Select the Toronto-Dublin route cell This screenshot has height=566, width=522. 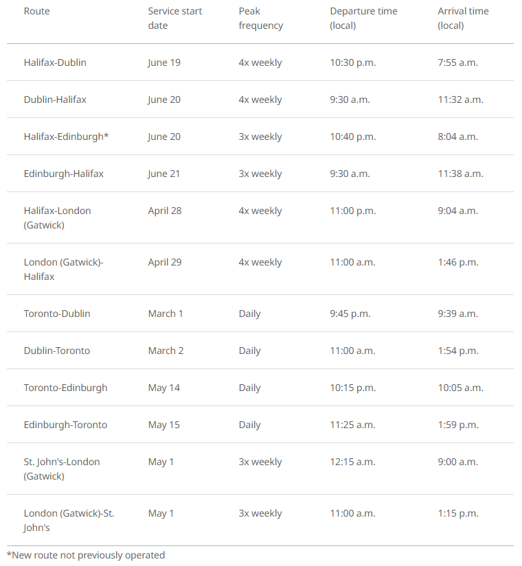(x=57, y=314)
